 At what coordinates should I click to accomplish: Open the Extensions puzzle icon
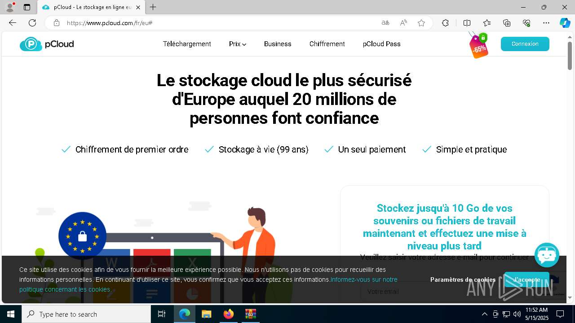click(445, 23)
